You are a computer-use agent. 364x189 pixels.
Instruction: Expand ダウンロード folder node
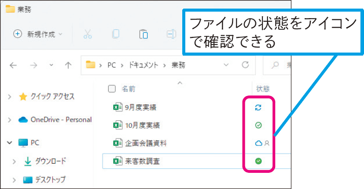(x=14, y=161)
